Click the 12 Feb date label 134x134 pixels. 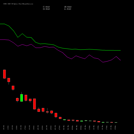coord(12,127)
